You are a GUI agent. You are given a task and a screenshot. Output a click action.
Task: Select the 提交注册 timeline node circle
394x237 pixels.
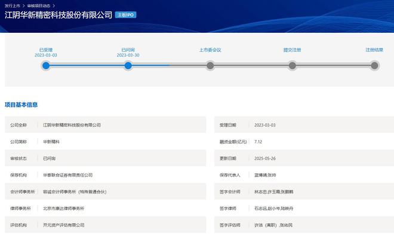293,66
